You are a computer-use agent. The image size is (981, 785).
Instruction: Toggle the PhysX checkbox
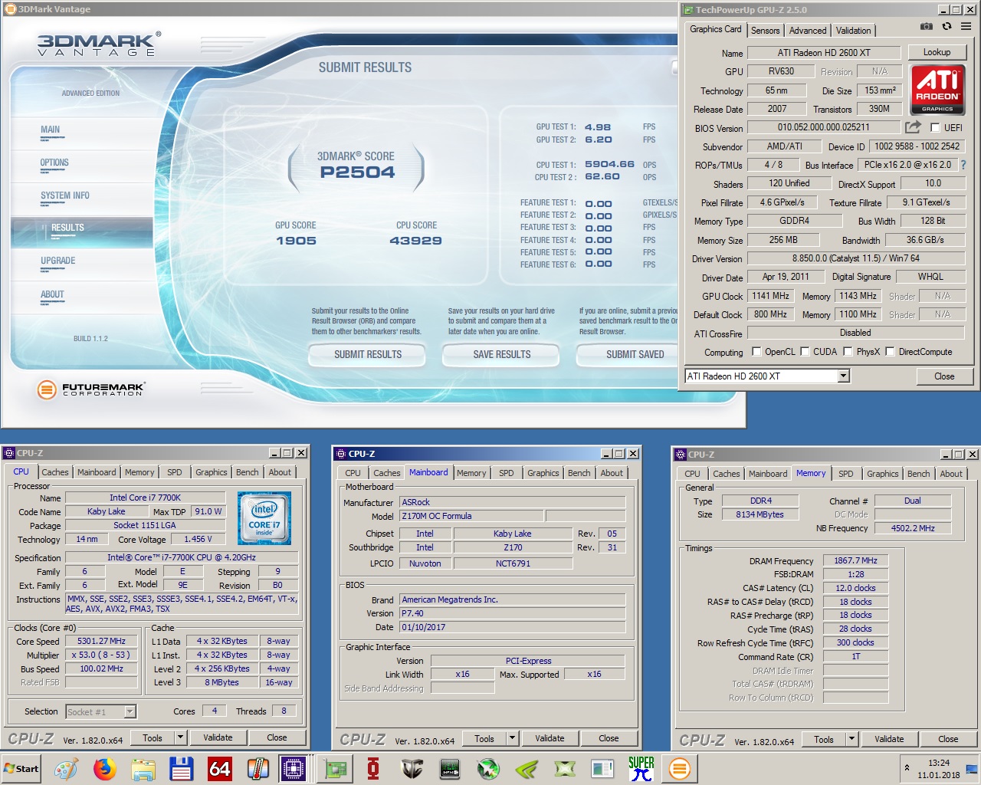click(x=848, y=352)
